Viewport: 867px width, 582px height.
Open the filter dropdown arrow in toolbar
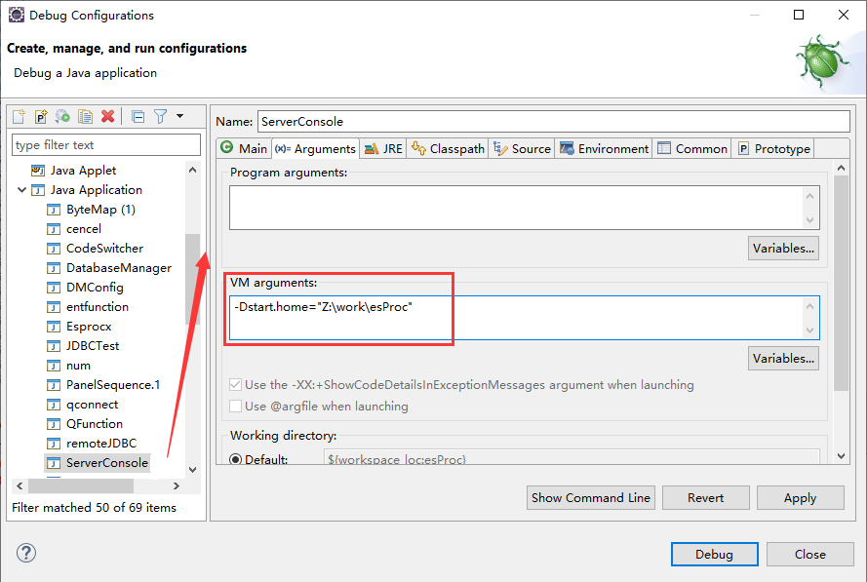click(179, 117)
